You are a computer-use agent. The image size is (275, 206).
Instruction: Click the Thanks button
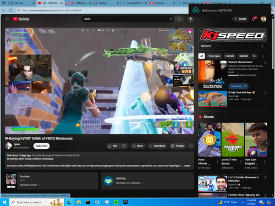click(178, 146)
